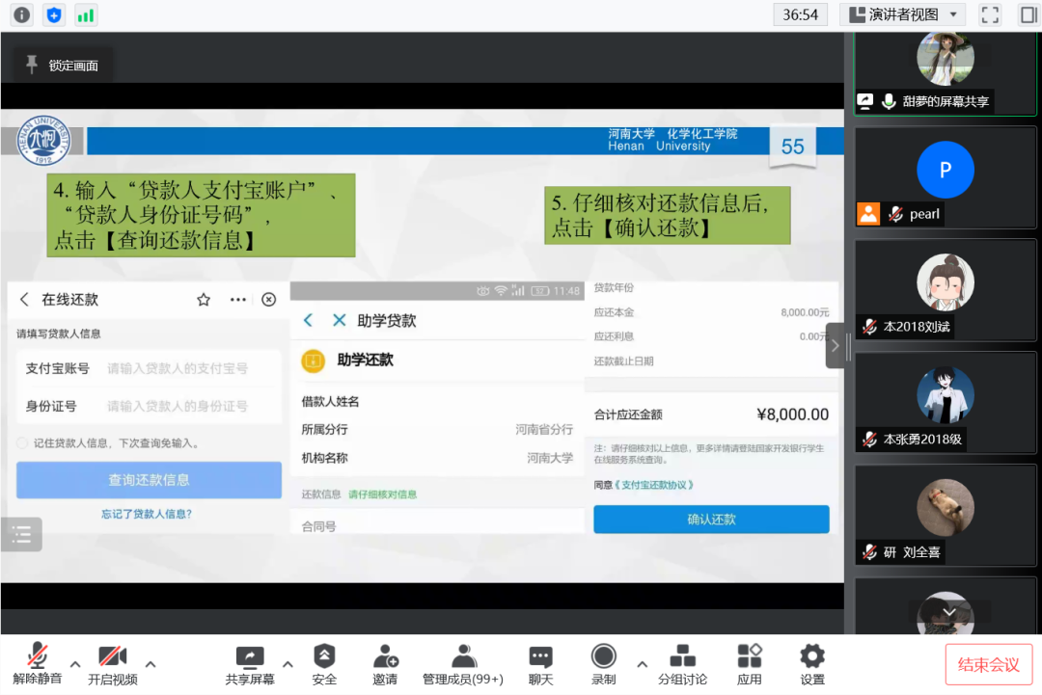Unmute microphone with 解除静音
This screenshot has width=1042, height=695.
click(38, 664)
